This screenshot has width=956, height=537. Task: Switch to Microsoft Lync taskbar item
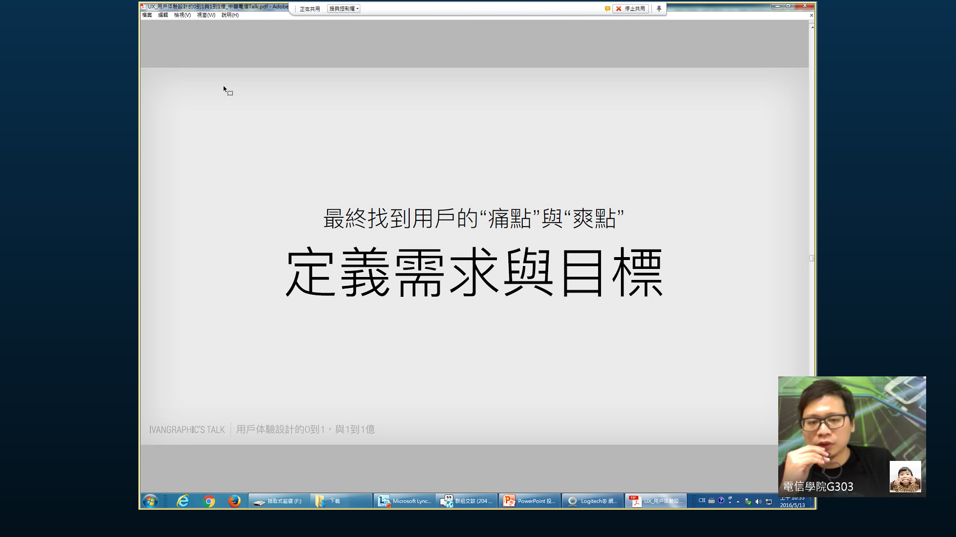tap(404, 501)
